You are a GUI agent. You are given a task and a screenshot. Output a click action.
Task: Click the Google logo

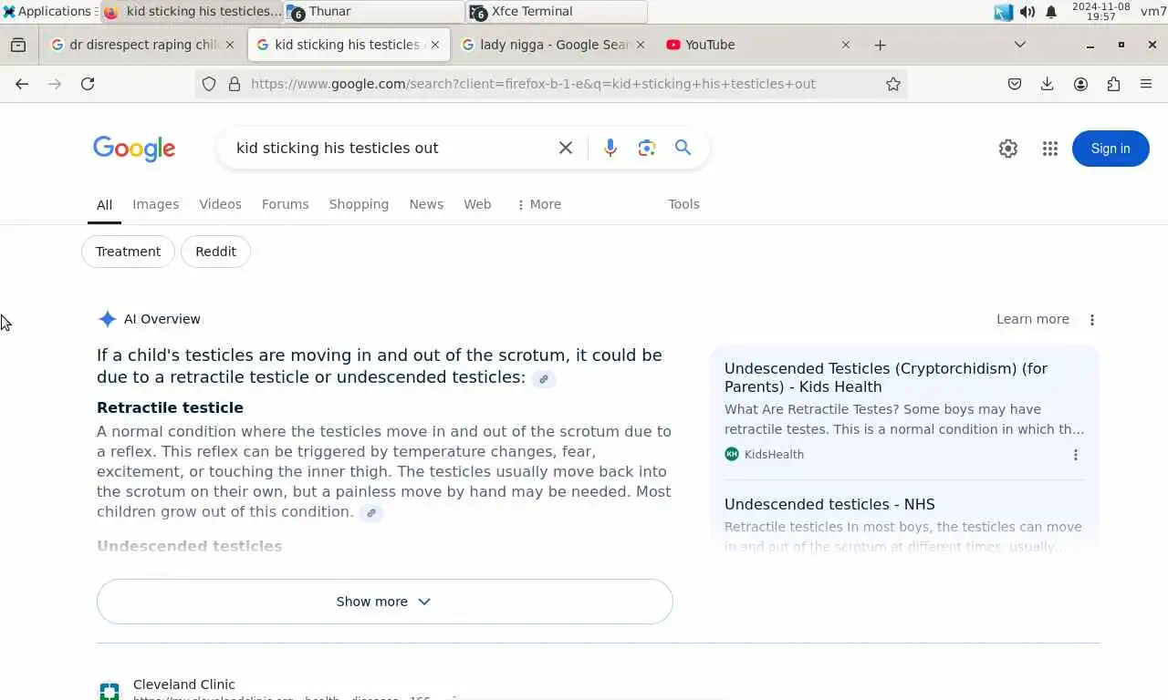point(134,149)
